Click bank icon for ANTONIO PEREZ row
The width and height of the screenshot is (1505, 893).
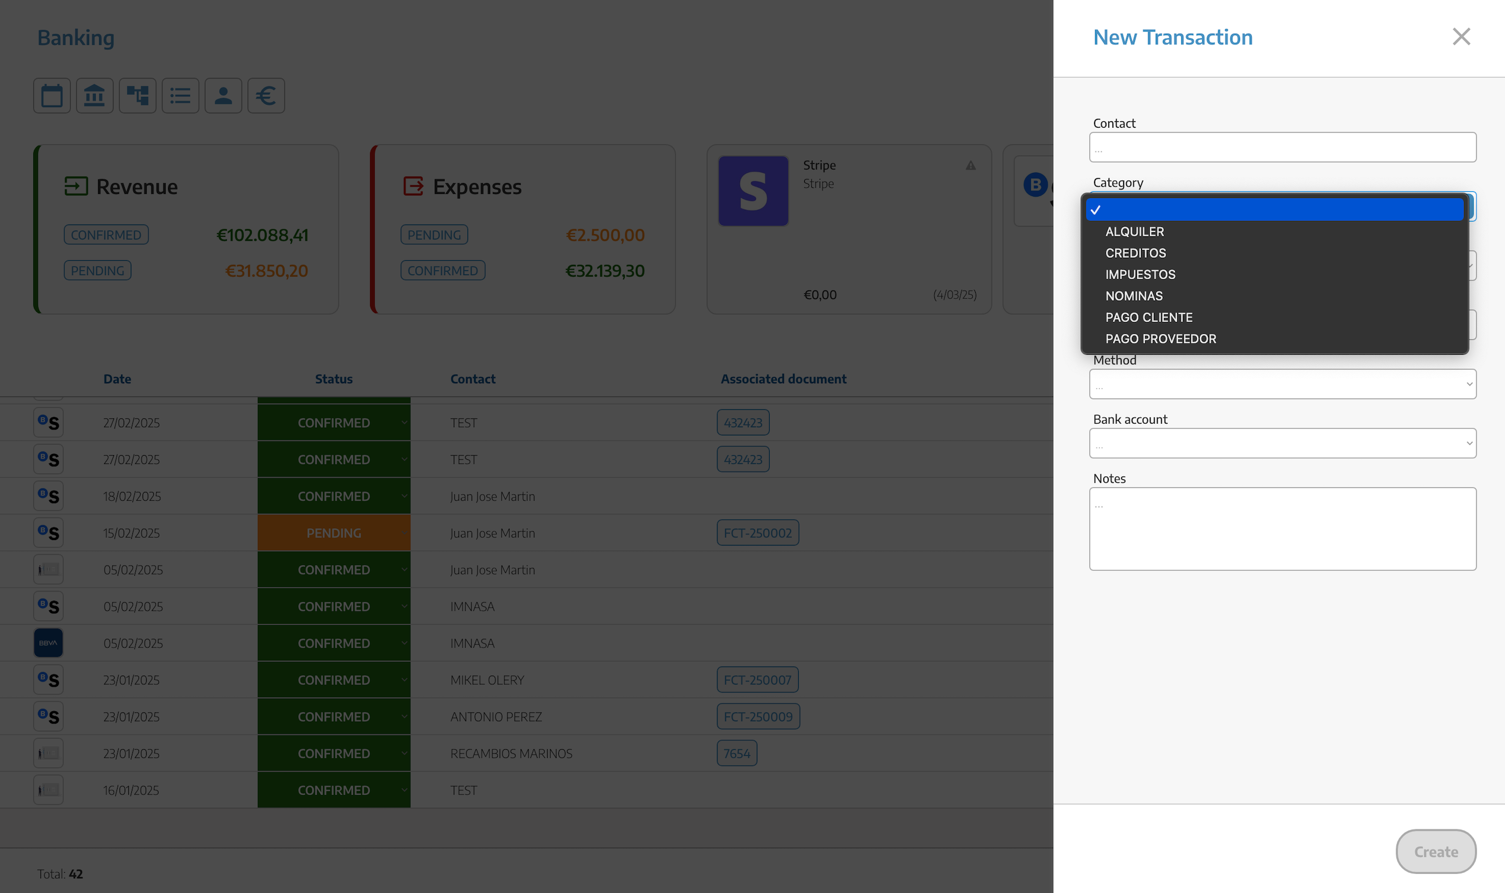coord(48,717)
